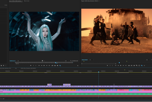Click Drag Video Only icon in Source Monitor
Screen dimensions: 152x102
coord(42,61)
